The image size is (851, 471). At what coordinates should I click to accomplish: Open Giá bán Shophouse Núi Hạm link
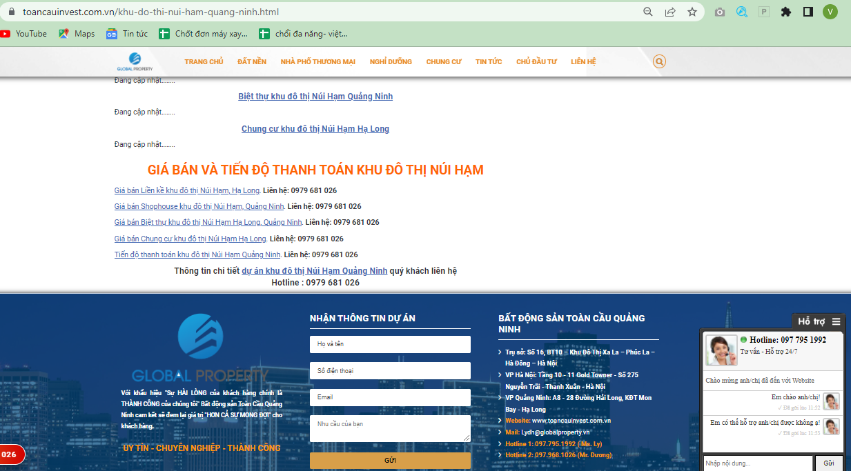click(x=199, y=206)
